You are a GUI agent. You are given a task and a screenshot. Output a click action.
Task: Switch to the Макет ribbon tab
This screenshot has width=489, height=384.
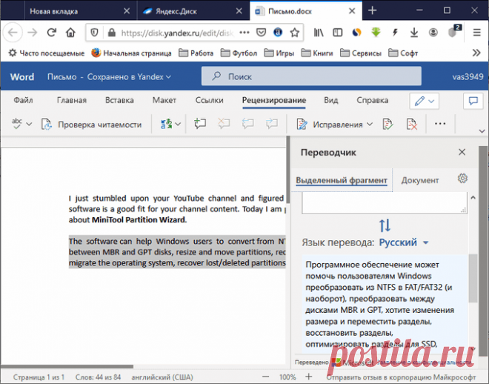164,100
